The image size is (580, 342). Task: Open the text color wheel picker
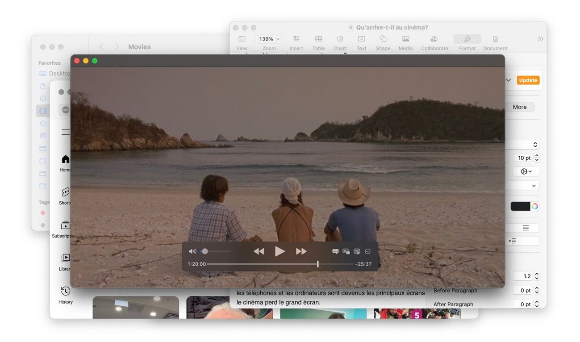pyautogui.click(x=534, y=206)
